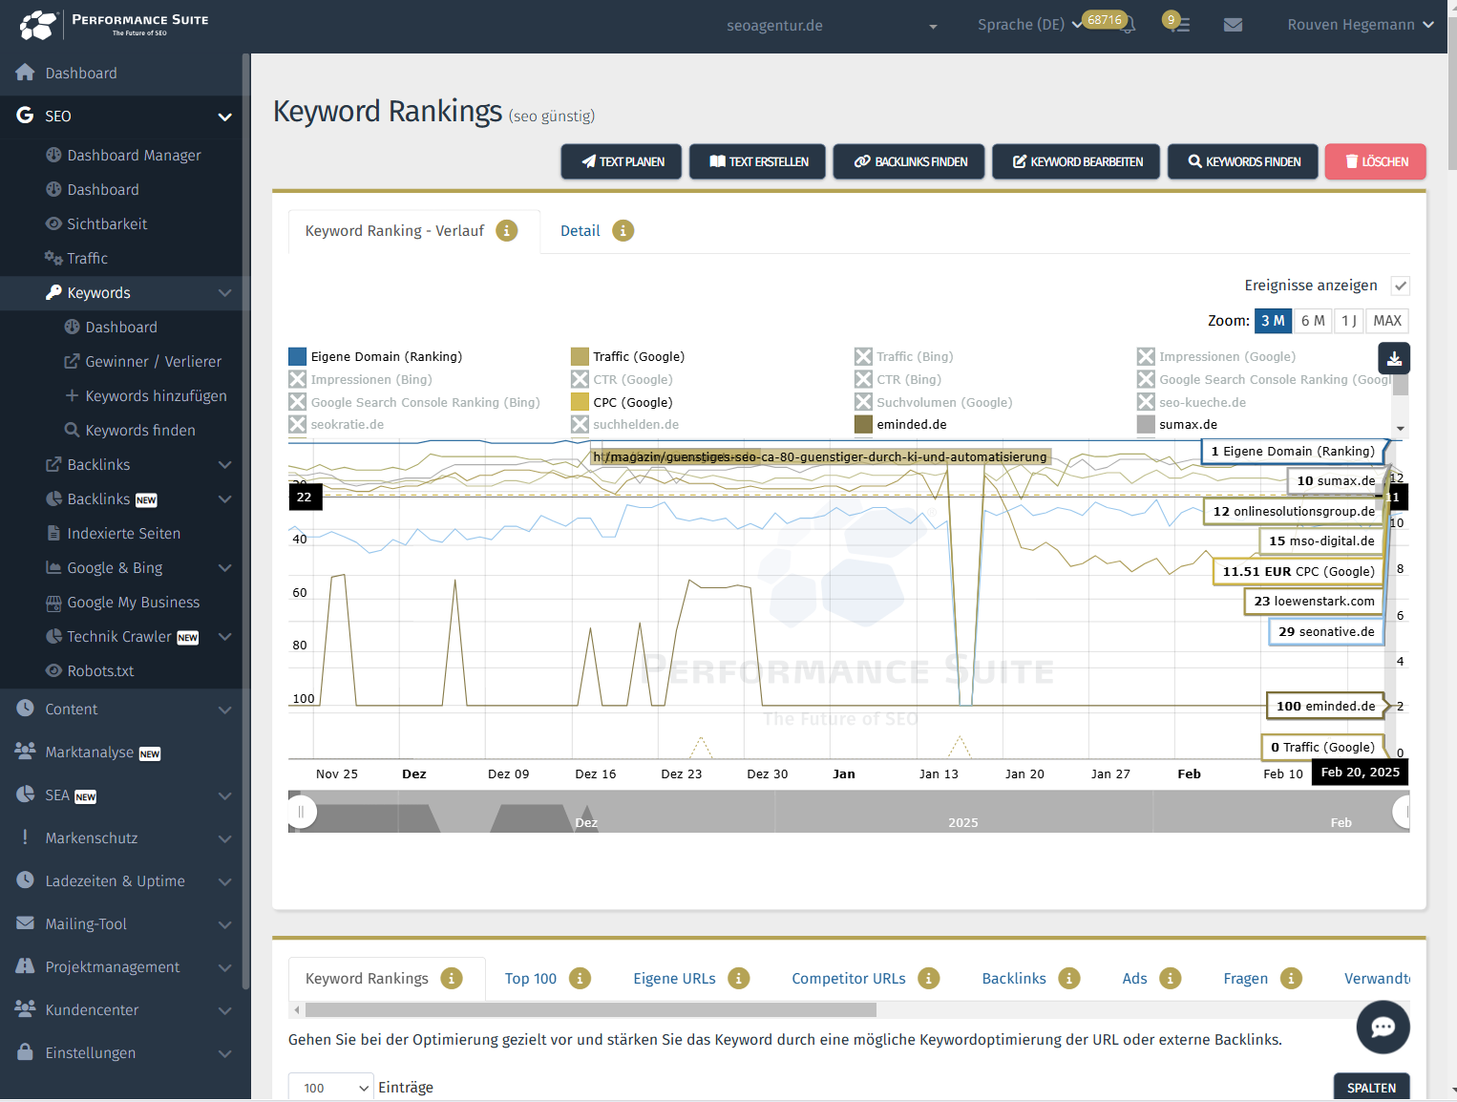The height and width of the screenshot is (1102, 1457).
Task: Switch to the Fragen tab
Action: 1246,979
